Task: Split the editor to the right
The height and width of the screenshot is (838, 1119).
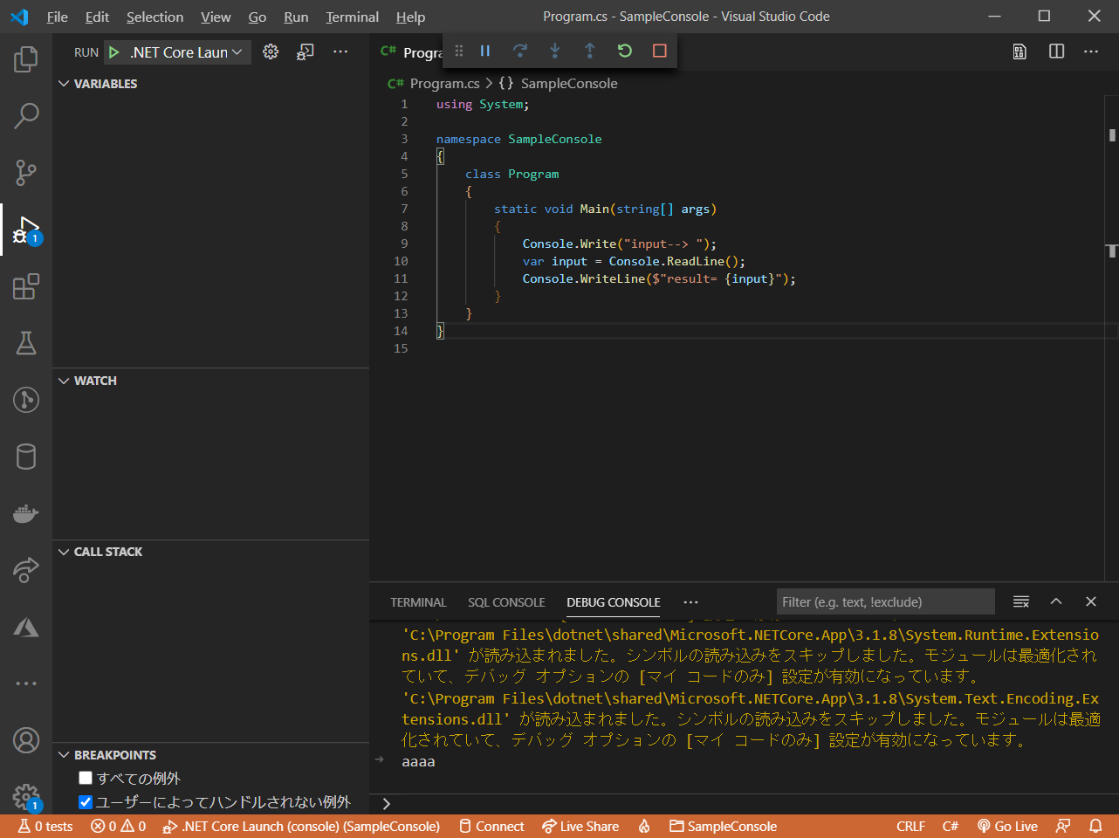Action: (1056, 52)
